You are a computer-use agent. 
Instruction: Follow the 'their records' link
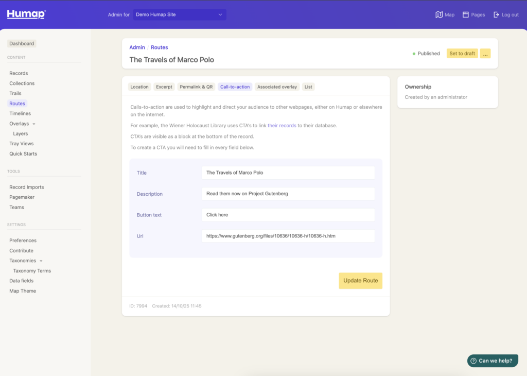click(282, 125)
